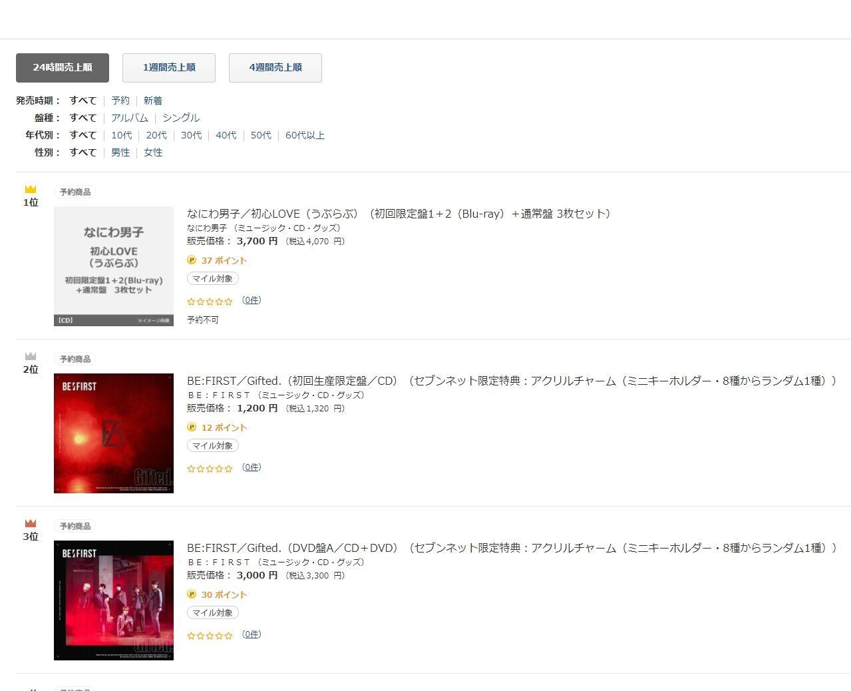Filter release period by すべて
The image size is (851, 691).
coord(83,101)
